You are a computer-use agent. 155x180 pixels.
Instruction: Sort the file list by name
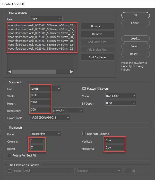point(97,57)
